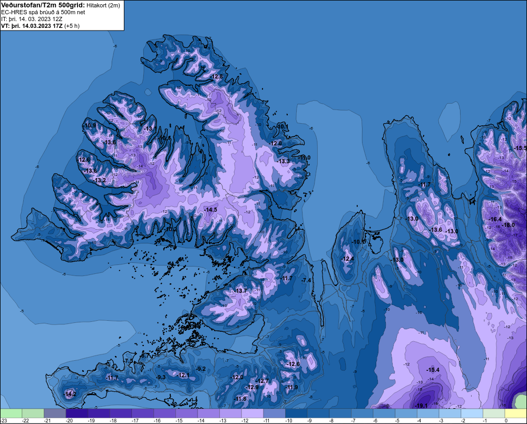Select the -8 legend color swatch
This screenshot has height=424, width=527.
(340, 413)
